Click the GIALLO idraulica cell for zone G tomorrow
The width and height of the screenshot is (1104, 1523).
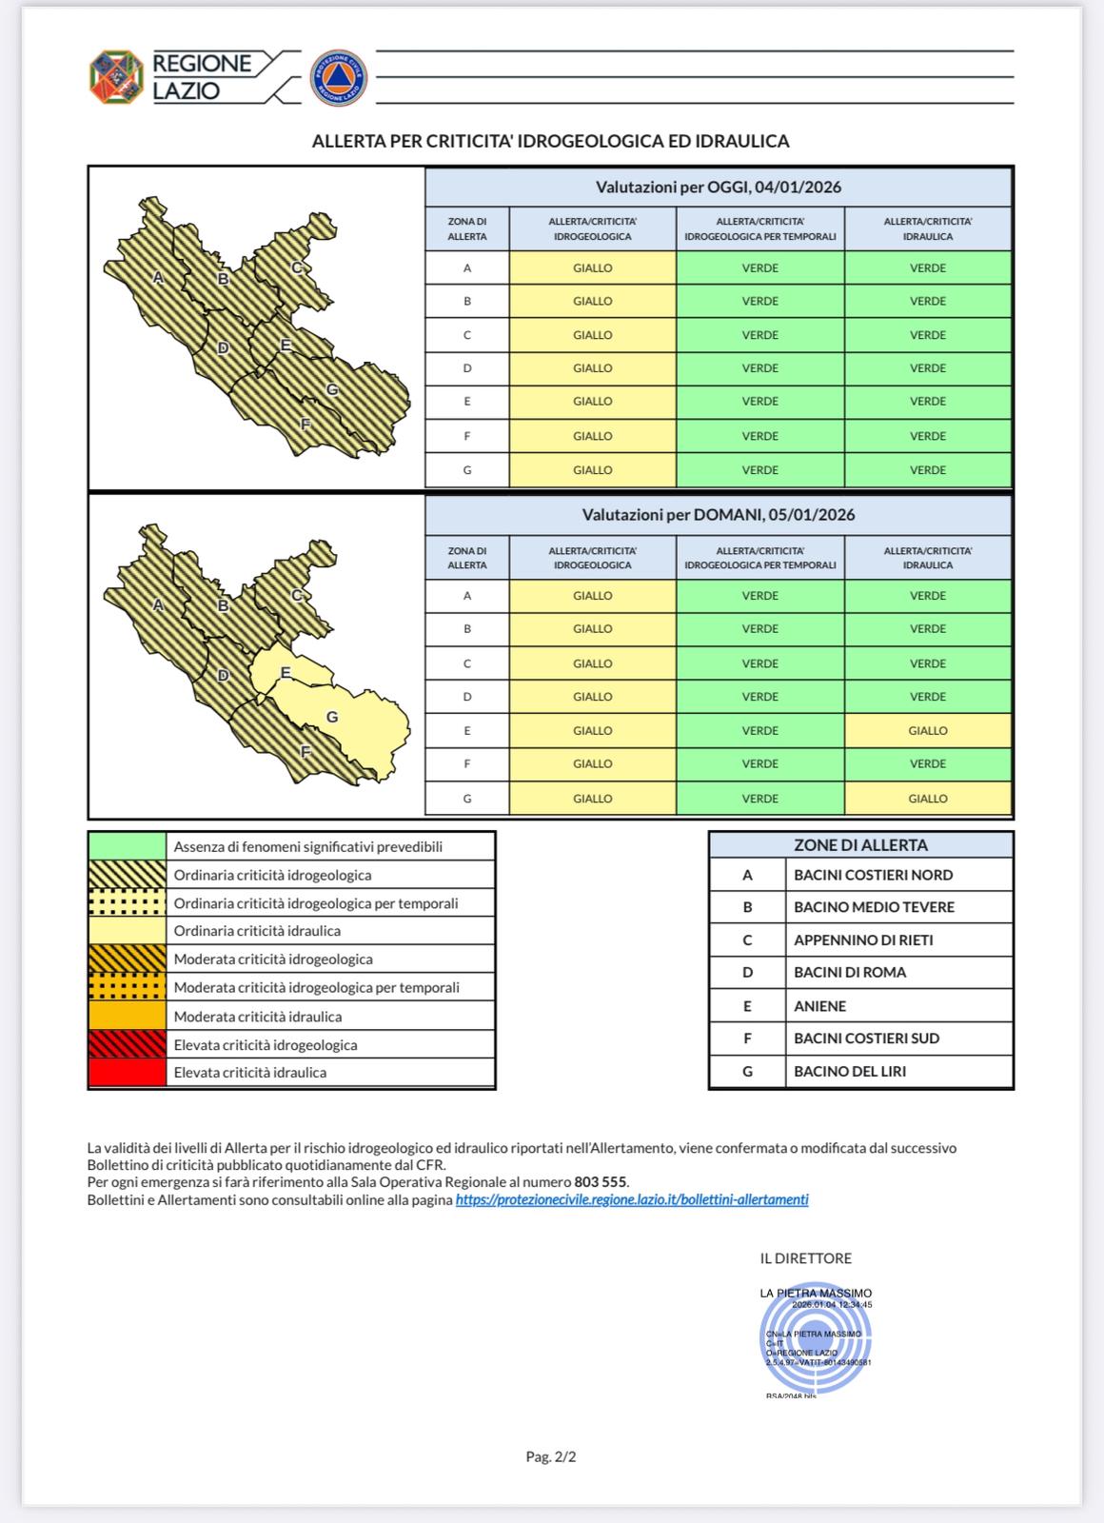[927, 799]
